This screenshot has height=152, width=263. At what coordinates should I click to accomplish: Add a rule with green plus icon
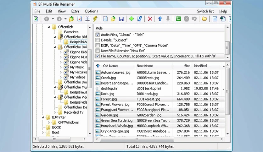point(131,19)
